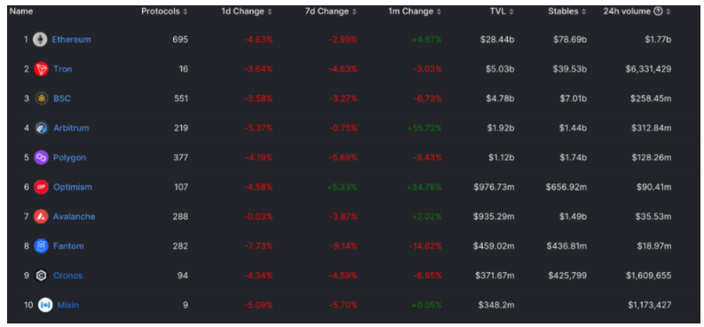Click the Avalanche chain logo icon
The width and height of the screenshot is (704, 327).
[41, 216]
